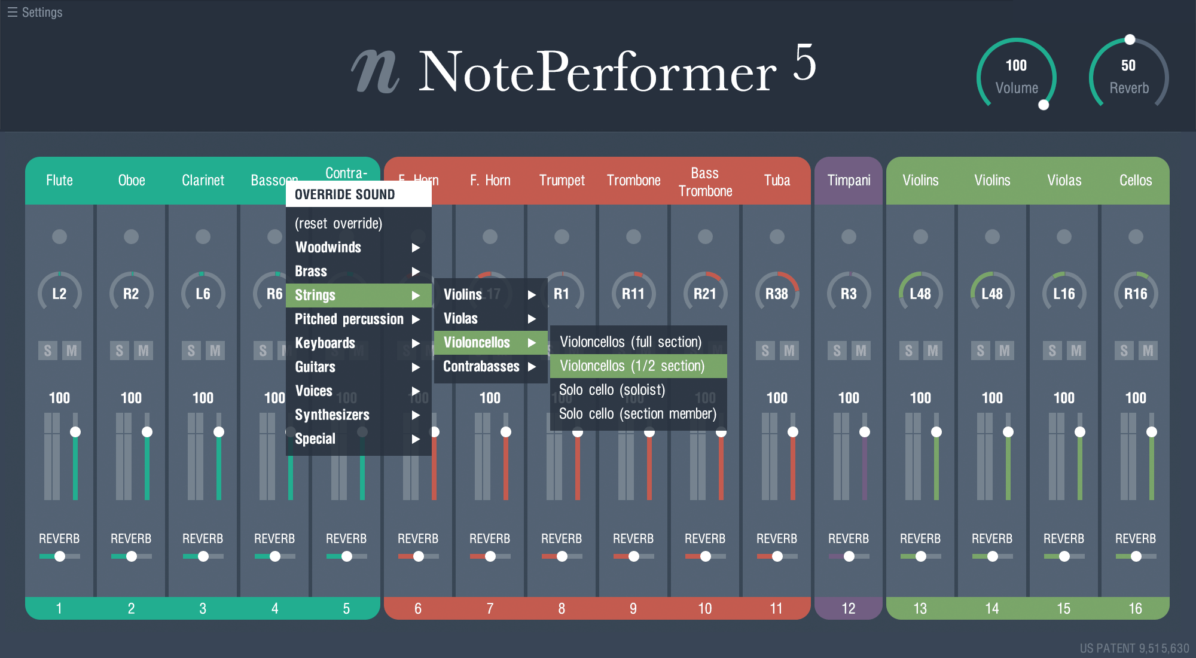This screenshot has height=658, width=1196.
Task: Expand the Synthesizers submenu
Action: (358, 415)
